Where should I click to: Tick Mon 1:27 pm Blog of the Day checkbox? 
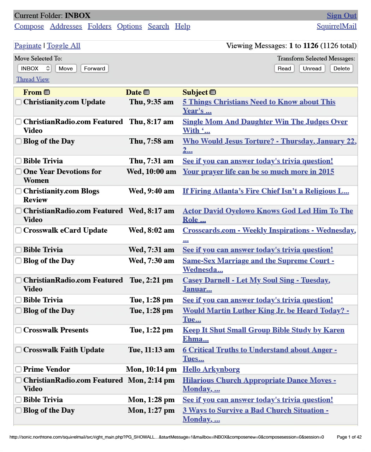(18, 411)
